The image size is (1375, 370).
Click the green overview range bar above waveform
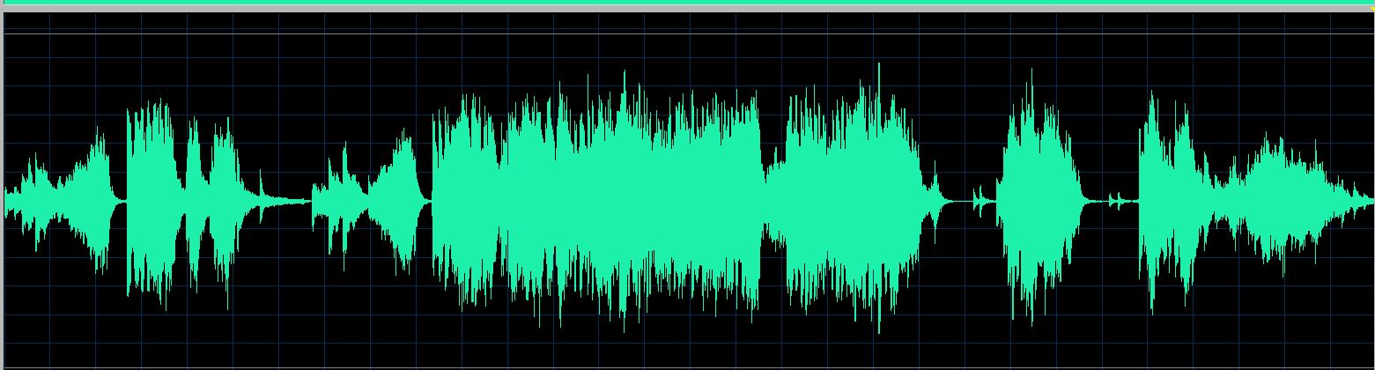pos(687,2)
